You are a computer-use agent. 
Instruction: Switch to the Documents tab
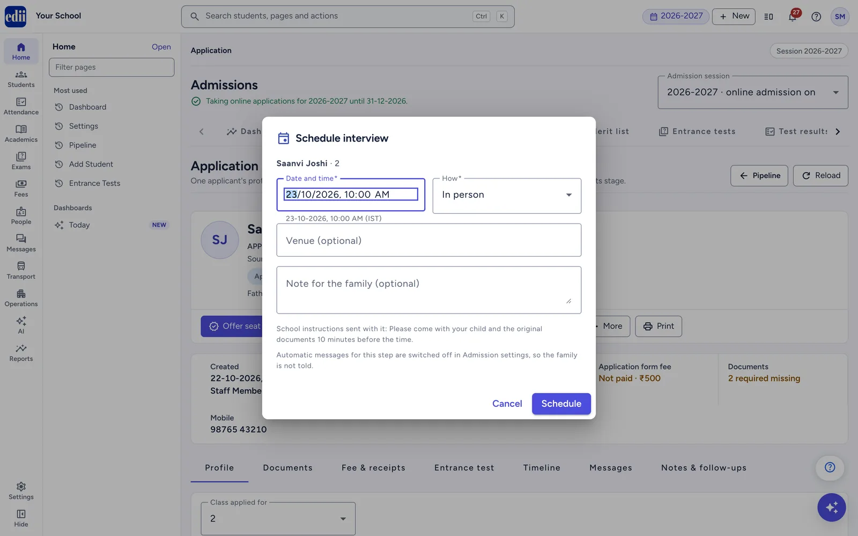pyautogui.click(x=287, y=468)
